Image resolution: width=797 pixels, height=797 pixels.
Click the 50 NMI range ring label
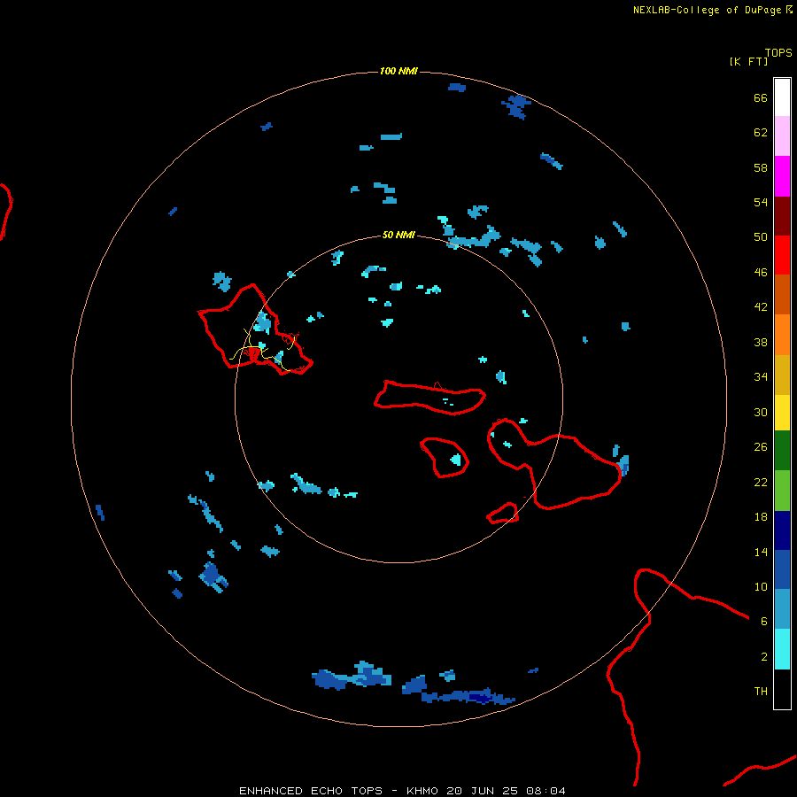398,235
